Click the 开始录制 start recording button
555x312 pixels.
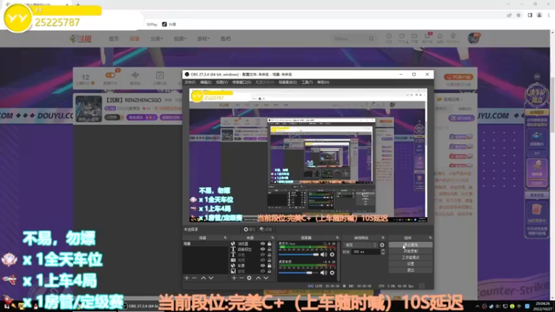[x=411, y=251]
